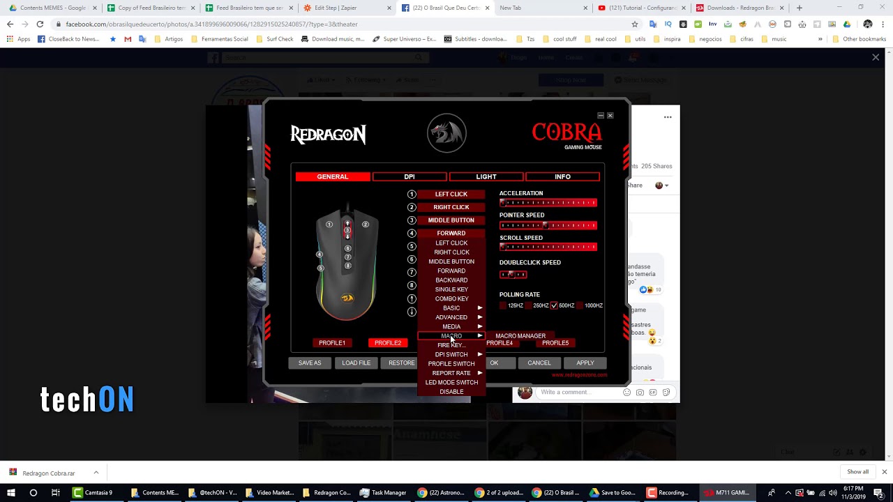Screen dimensions: 893x502
Task: Bookmark this page with star icon
Action: [634, 24]
